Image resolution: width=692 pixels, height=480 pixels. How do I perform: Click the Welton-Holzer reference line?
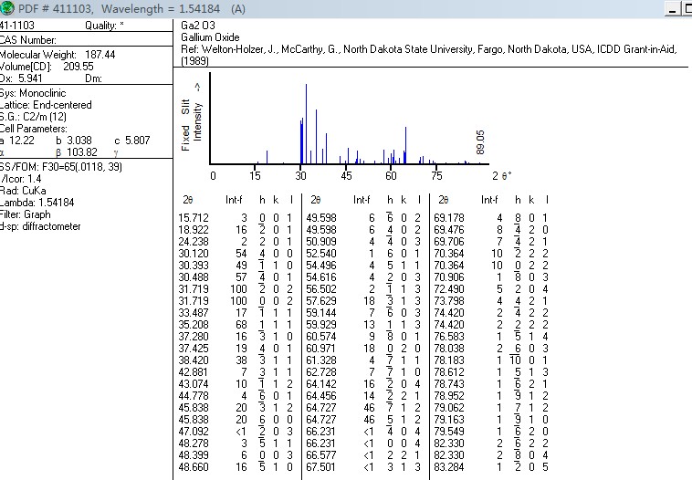coord(428,55)
